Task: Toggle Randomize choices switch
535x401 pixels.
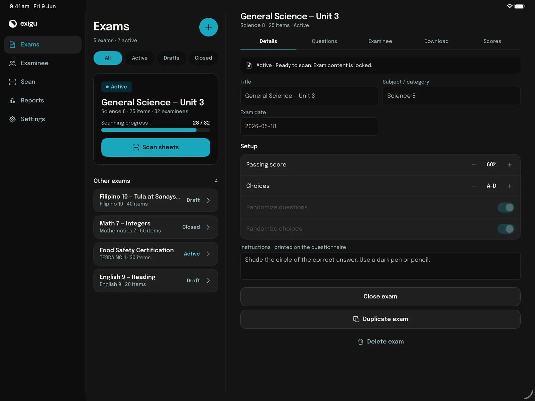Action: [506, 229]
